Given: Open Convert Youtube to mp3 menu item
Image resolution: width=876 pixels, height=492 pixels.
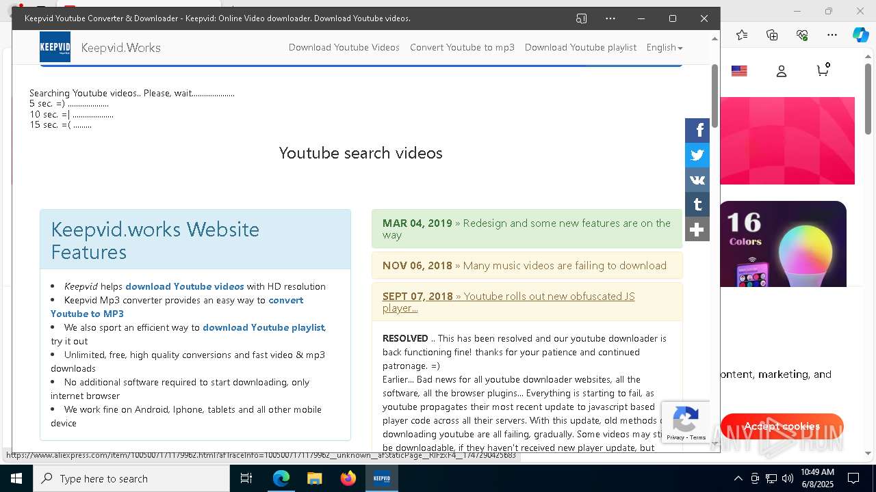Looking at the screenshot, I should coord(462,47).
